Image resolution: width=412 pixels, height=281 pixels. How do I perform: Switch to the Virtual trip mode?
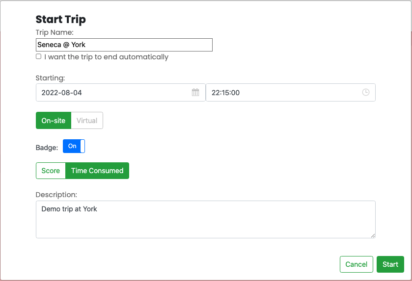pos(87,121)
